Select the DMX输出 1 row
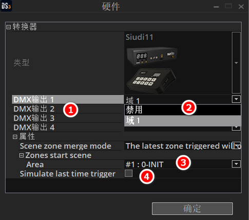Image resolution: width=249 pixels, height=220 pixels. (68, 99)
